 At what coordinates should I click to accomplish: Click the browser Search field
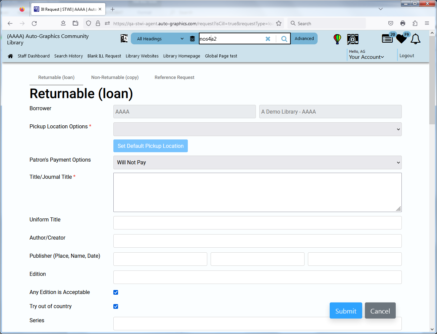(x=327, y=24)
